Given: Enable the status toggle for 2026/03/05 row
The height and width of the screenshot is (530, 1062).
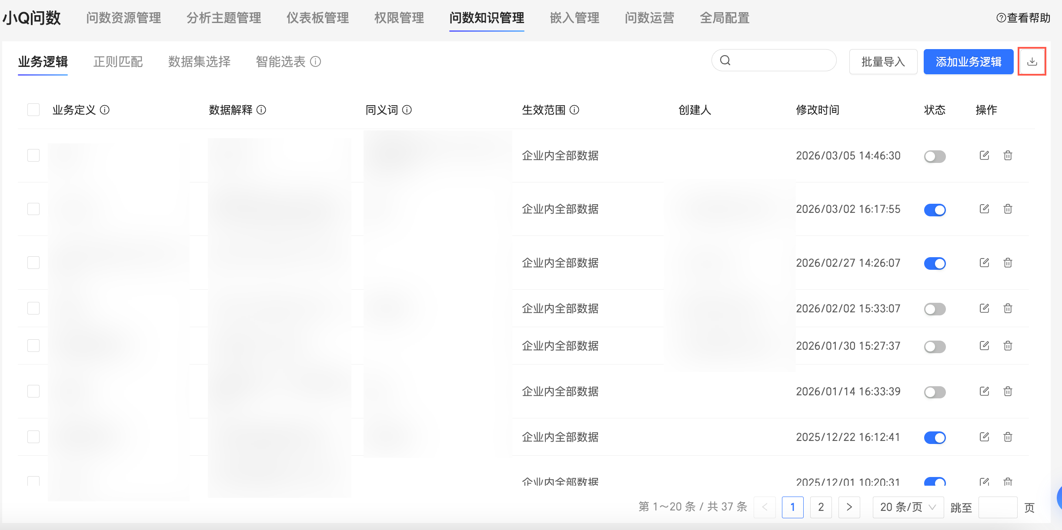Looking at the screenshot, I should pyautogui.click(x=935, y=156).
